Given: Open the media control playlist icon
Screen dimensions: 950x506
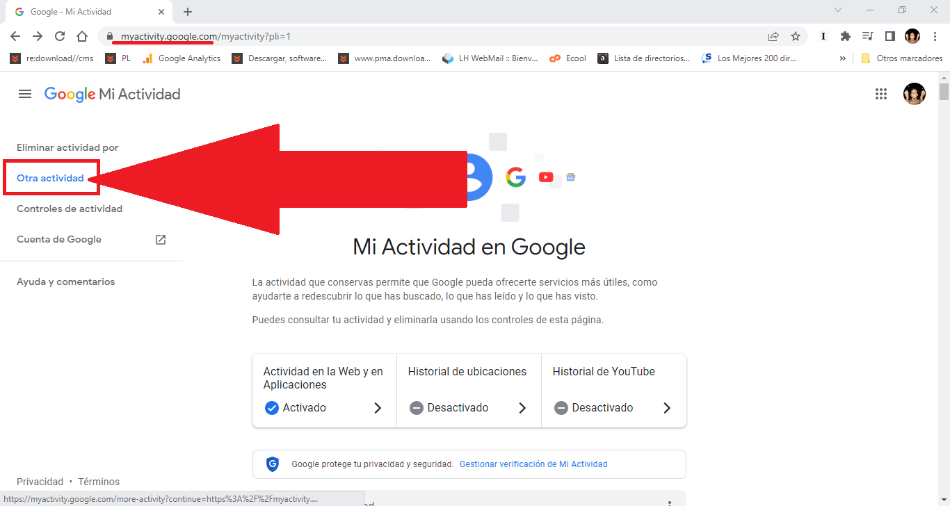Looking at the screenshot, I should click(x=868, y=36).
